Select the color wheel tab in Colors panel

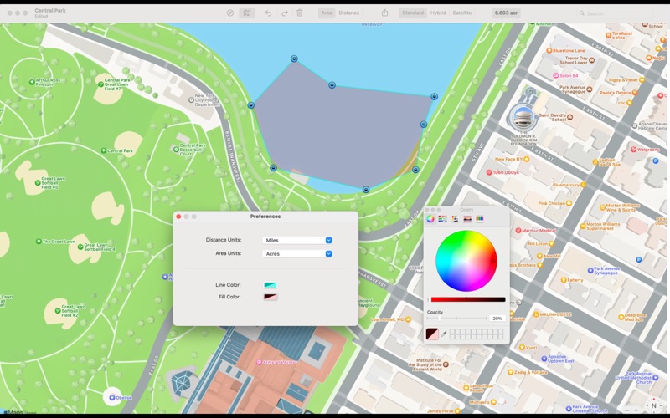pos(430,219)
